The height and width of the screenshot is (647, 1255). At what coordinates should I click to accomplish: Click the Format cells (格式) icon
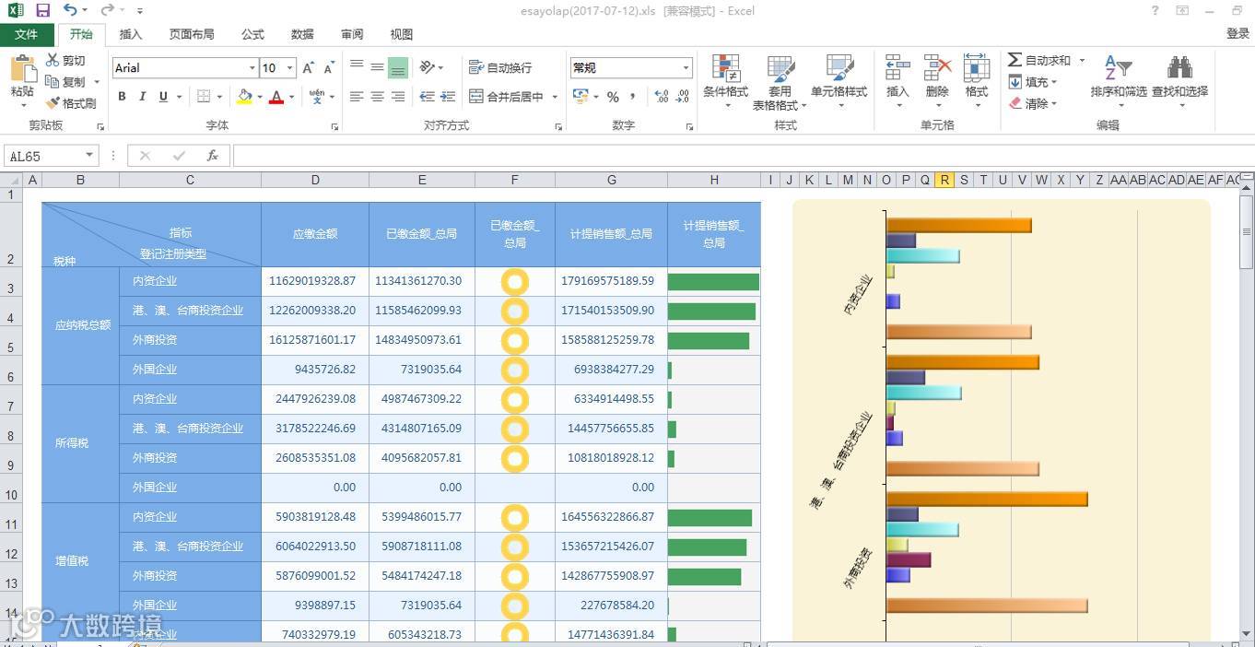tap(977, 69)
